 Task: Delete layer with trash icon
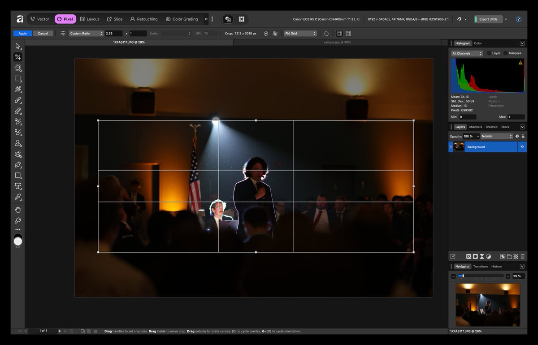click(522, 257)
